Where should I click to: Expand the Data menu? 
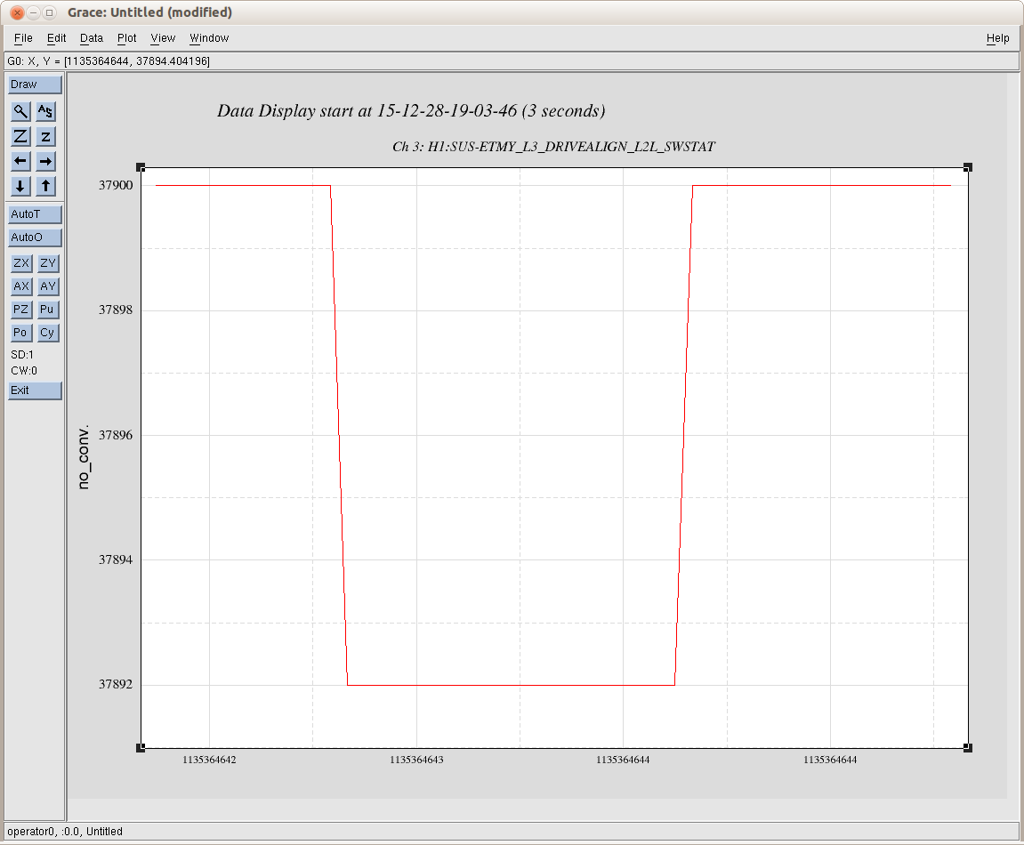92,38
